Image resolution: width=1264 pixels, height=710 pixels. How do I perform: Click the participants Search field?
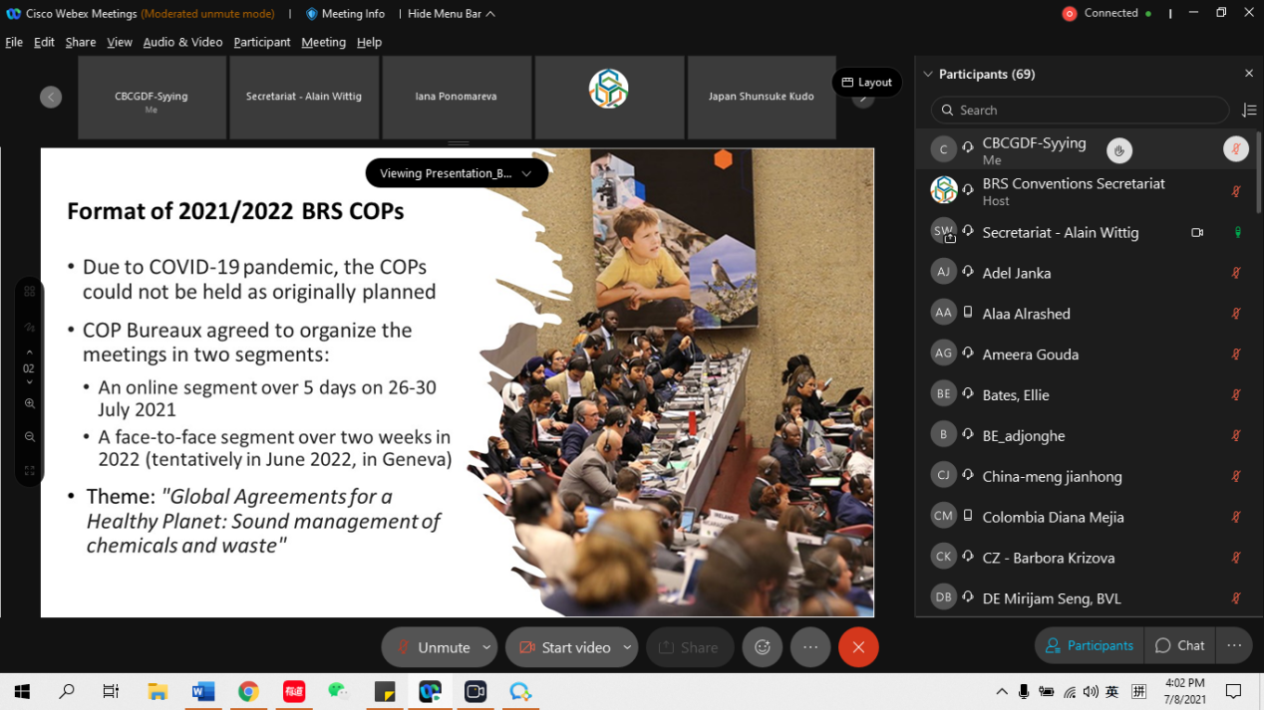[x=1081, y=111]
